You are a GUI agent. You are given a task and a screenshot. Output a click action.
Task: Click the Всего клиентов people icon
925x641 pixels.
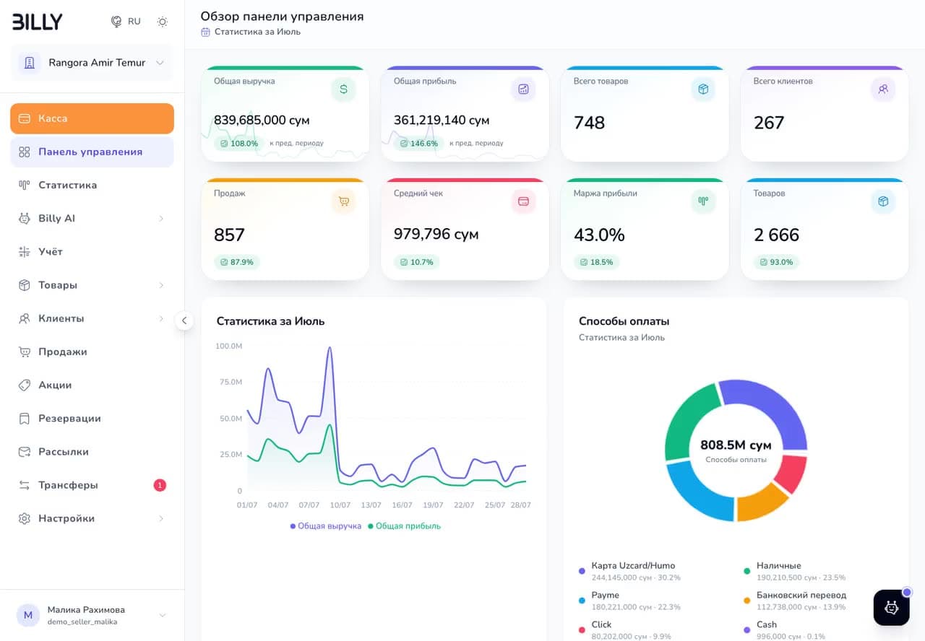(x=883, y=90)
